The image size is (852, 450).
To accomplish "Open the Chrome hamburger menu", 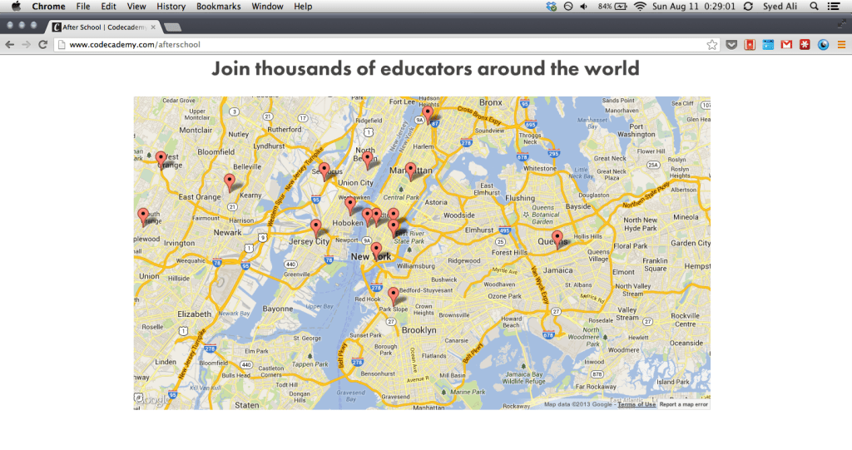I will [x=841, y=44].
